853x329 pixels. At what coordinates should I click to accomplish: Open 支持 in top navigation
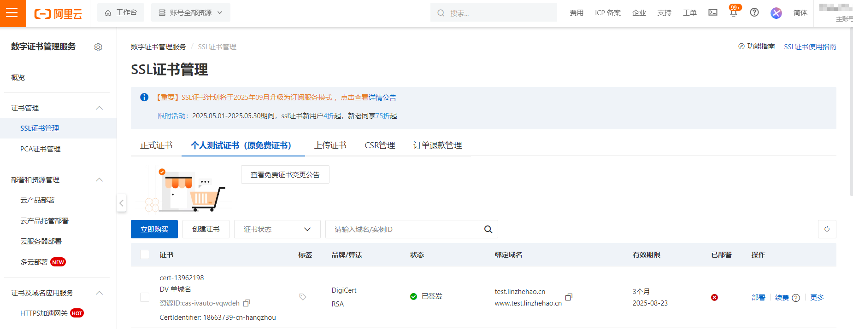click(665, 13)
